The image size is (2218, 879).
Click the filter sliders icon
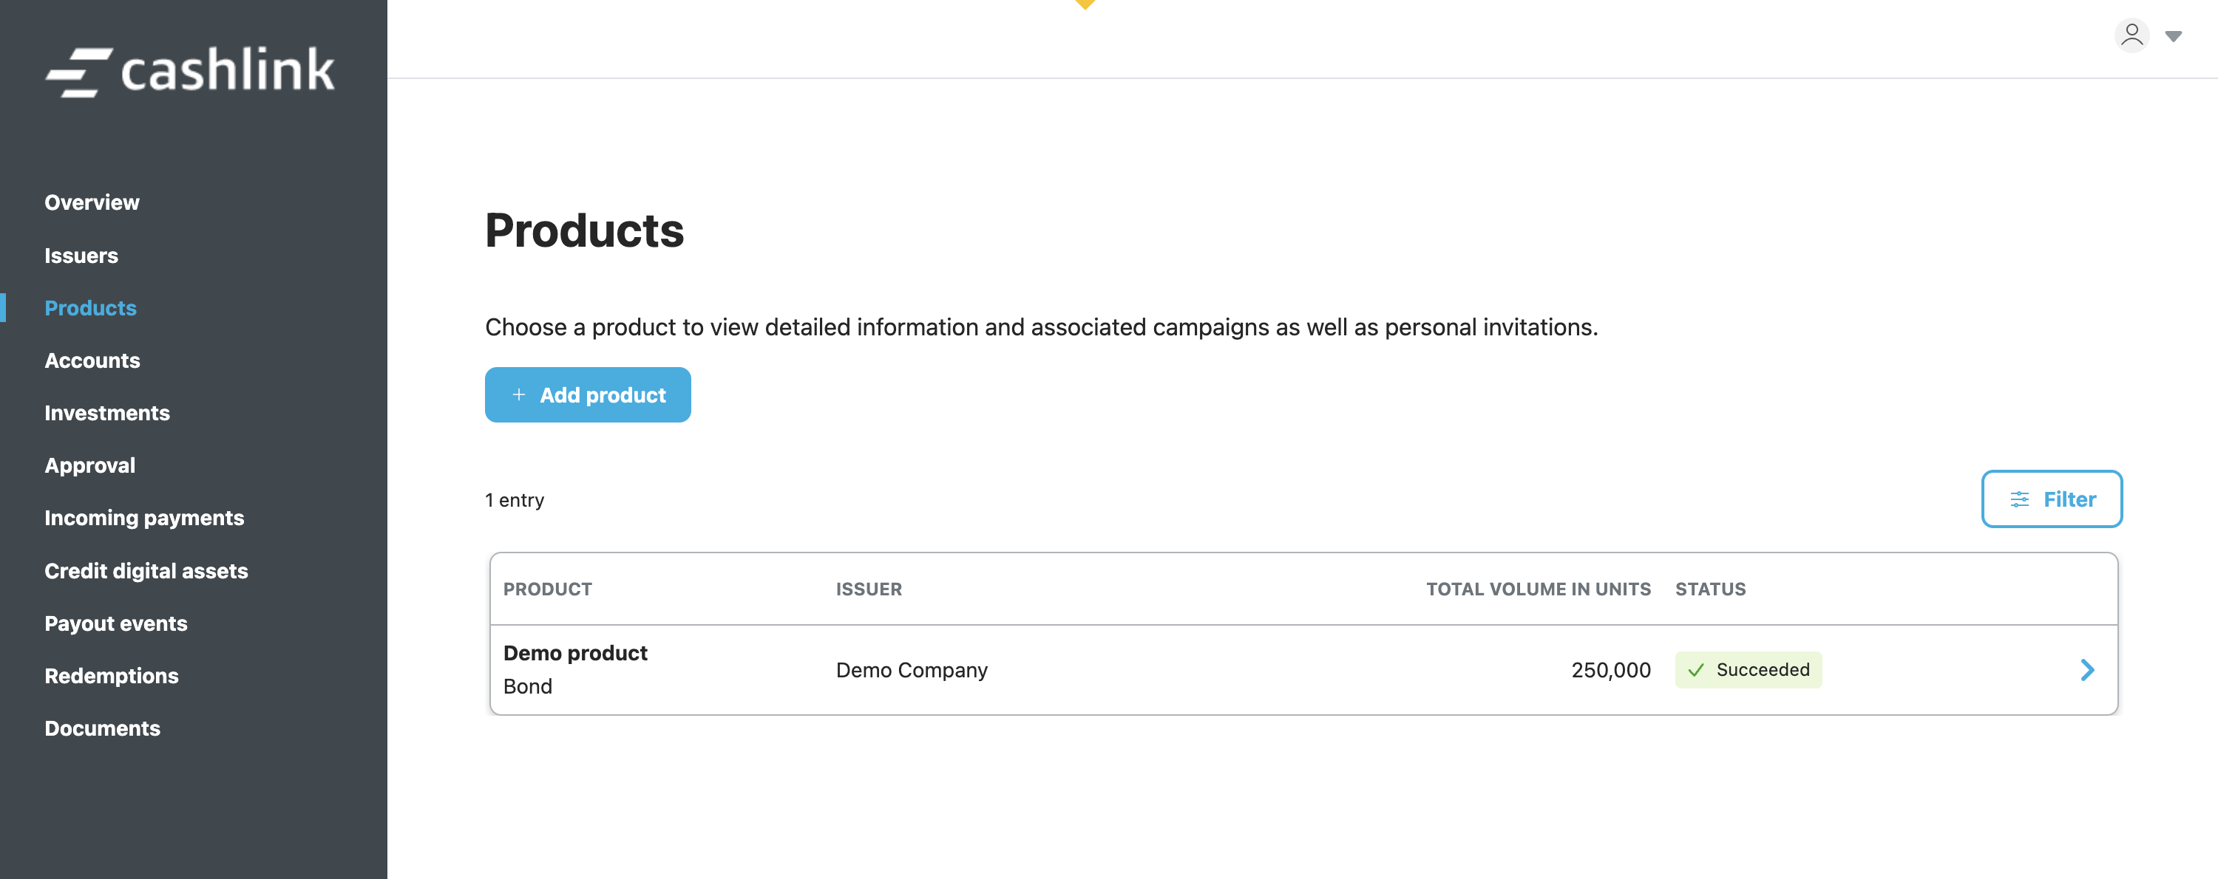[x=2019, y=500]
